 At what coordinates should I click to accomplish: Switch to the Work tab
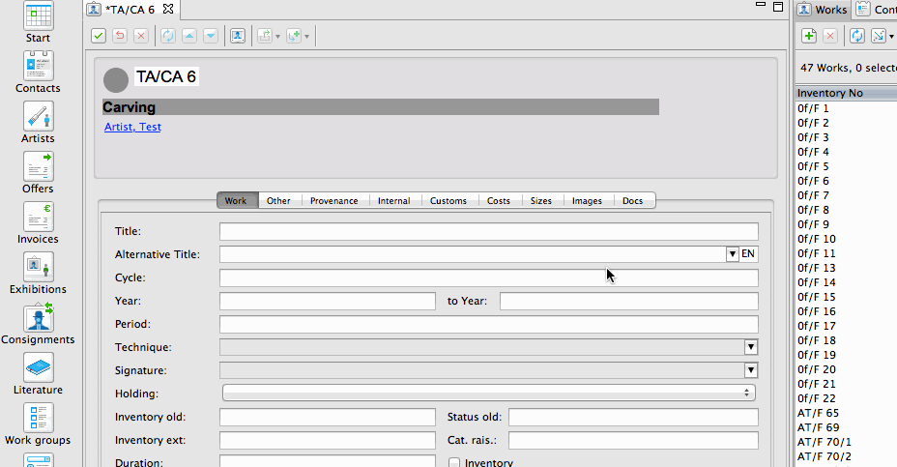point(236,201)
